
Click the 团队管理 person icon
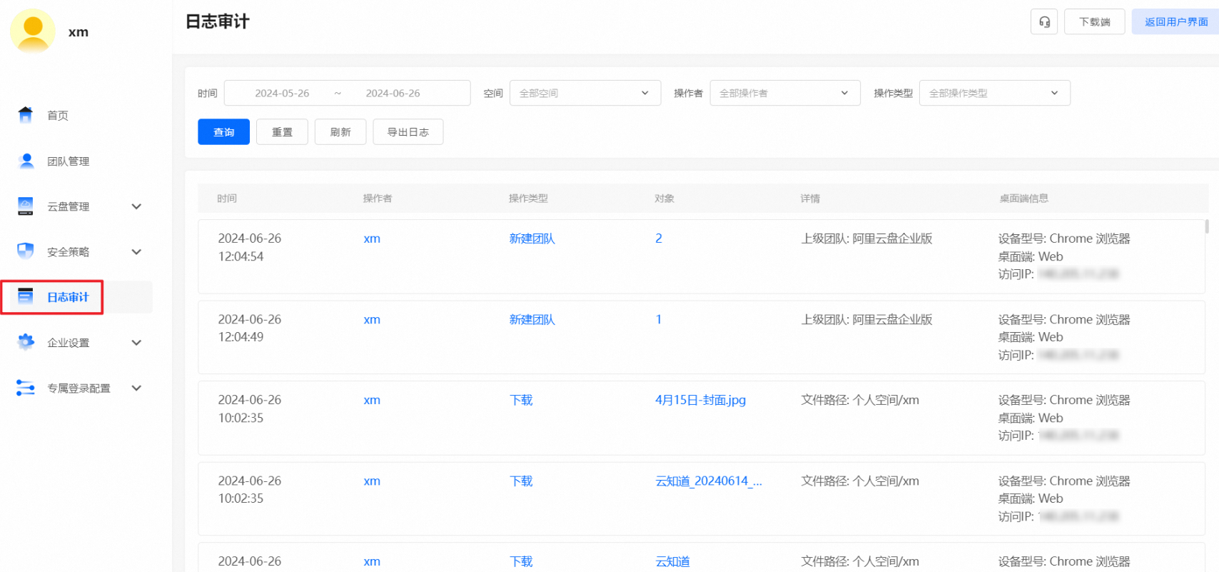pyautogui.click(x=26, y=161)
